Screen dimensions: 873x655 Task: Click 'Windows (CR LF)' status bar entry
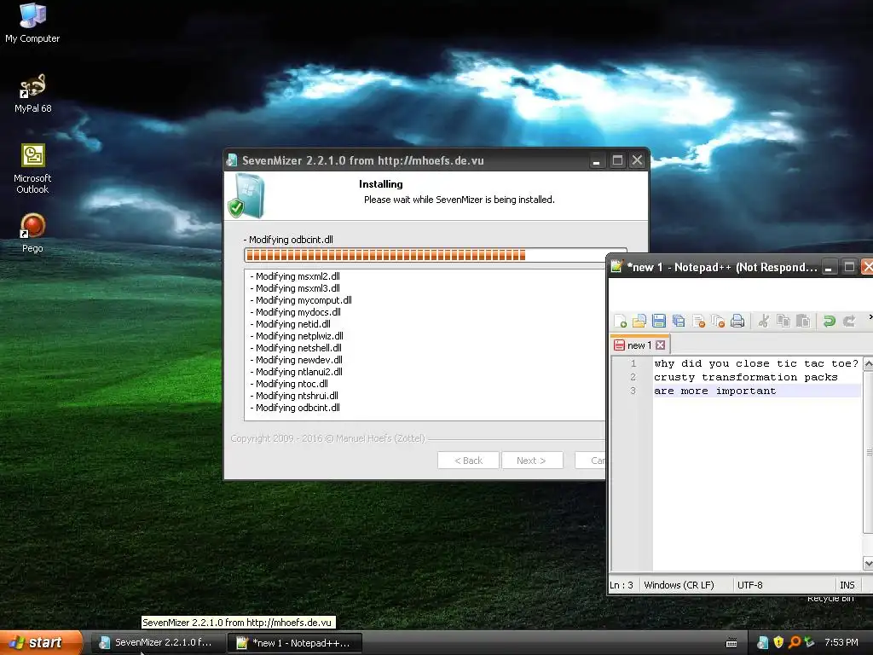tap(679, 585)
